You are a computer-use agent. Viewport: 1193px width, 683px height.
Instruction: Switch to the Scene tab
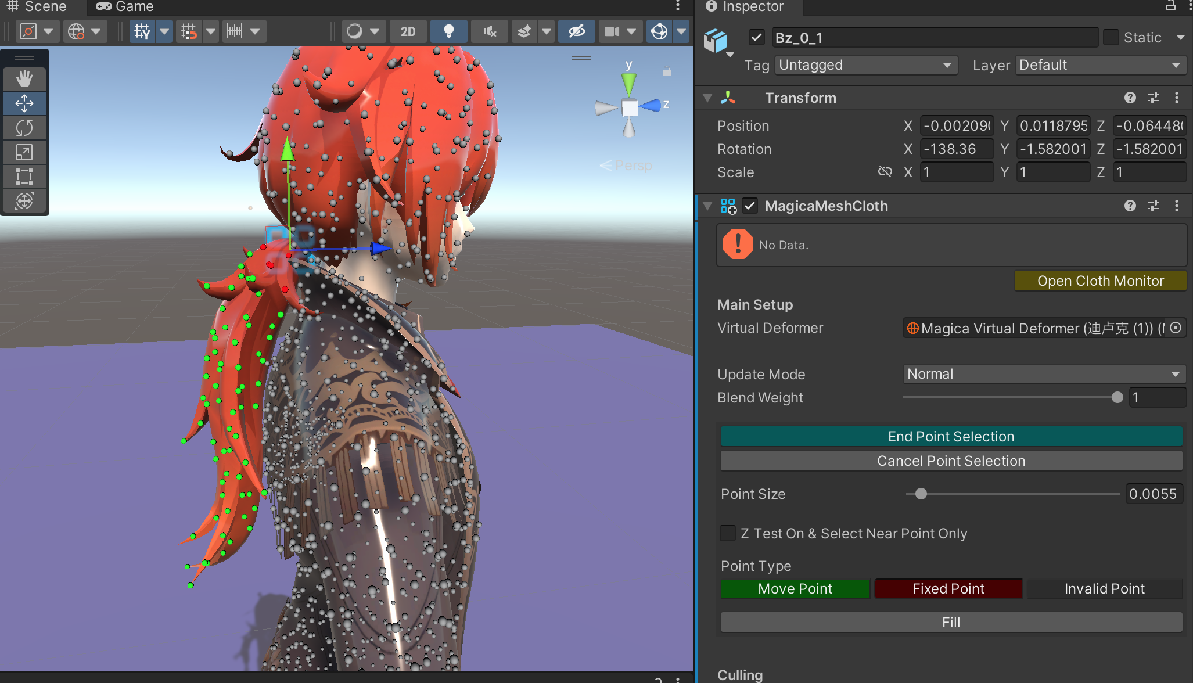[x=37, y=7]
